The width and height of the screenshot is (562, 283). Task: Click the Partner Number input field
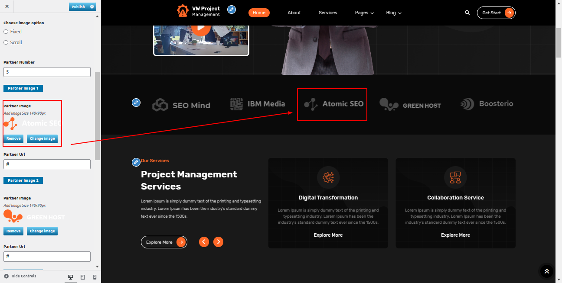[47, 72]
